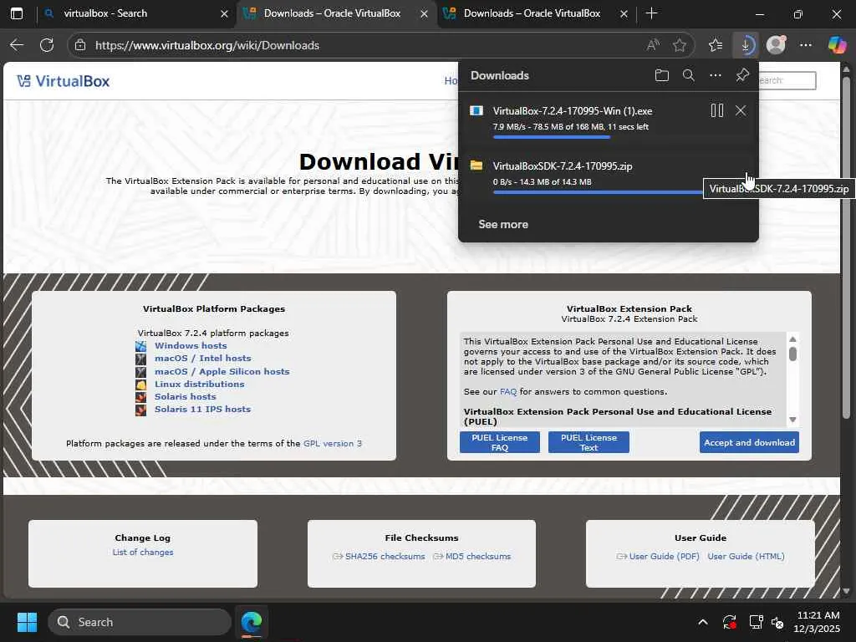Open the Solaris hosts link

pos(185,396)
